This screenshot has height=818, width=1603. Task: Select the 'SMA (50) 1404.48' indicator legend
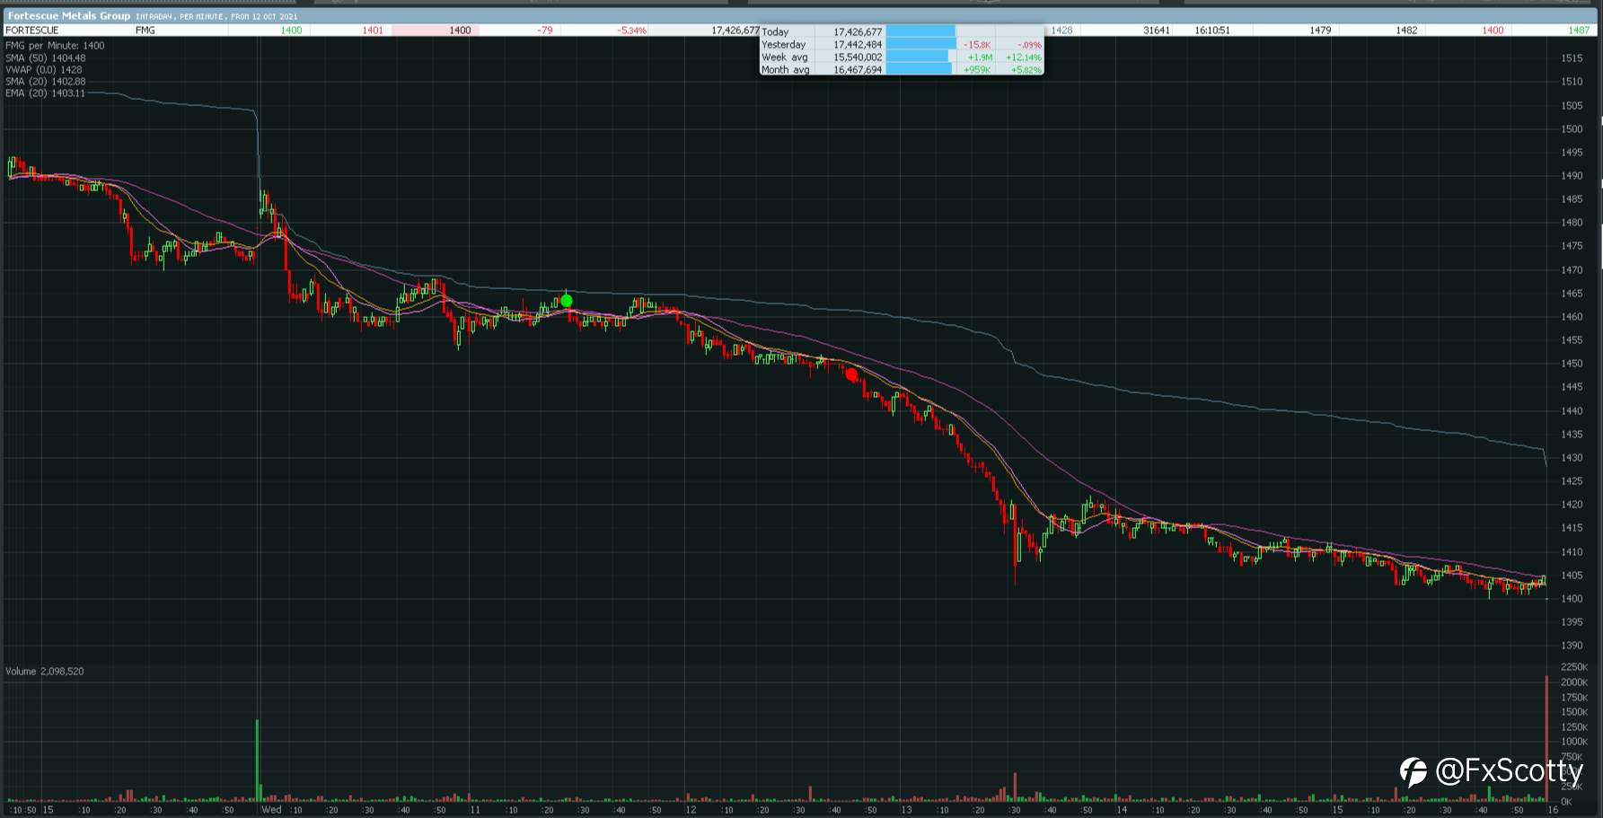point(45,58)
